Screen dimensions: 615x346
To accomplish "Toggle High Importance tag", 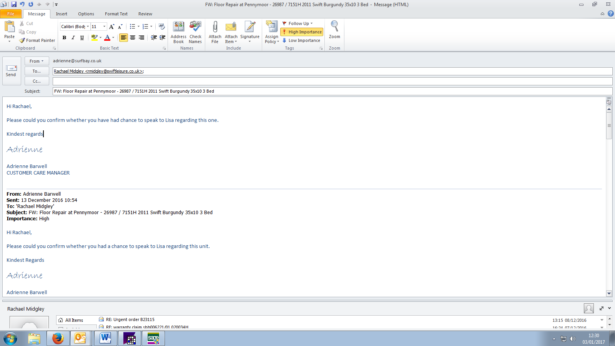I will (302, 32).
